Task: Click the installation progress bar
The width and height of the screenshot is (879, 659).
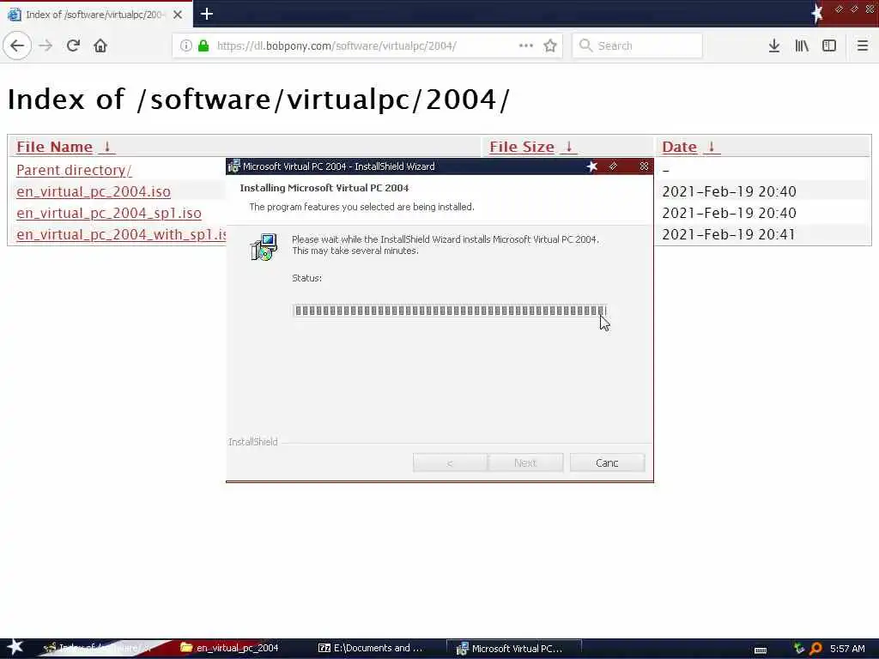Action: [450, 311]
